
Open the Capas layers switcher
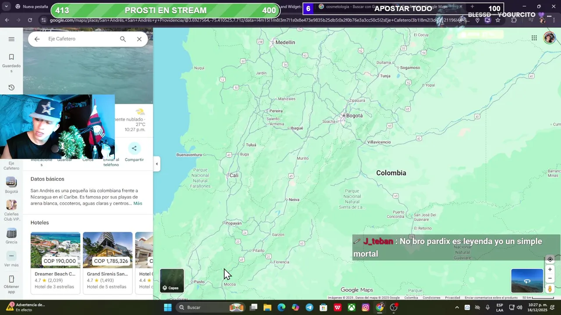tap(172, 280)
